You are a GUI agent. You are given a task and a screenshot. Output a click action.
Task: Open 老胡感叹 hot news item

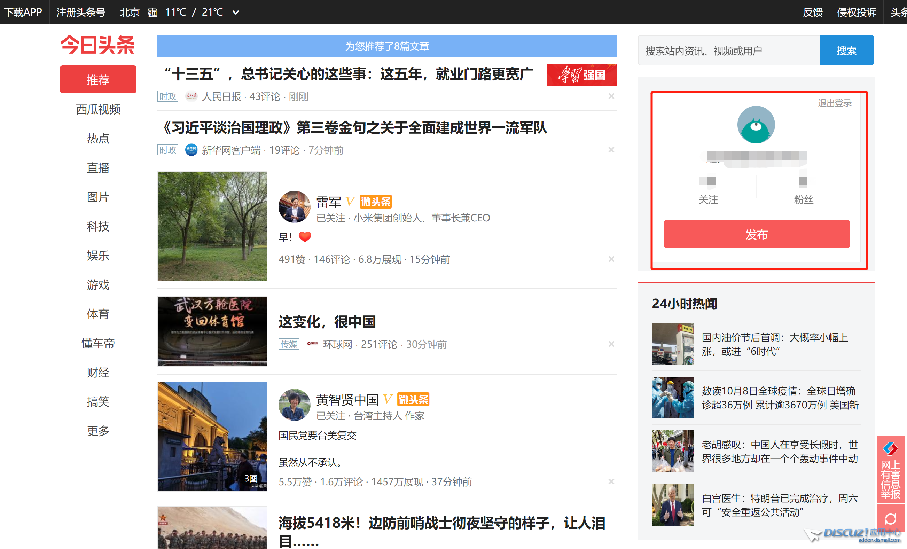coord(780,452)
